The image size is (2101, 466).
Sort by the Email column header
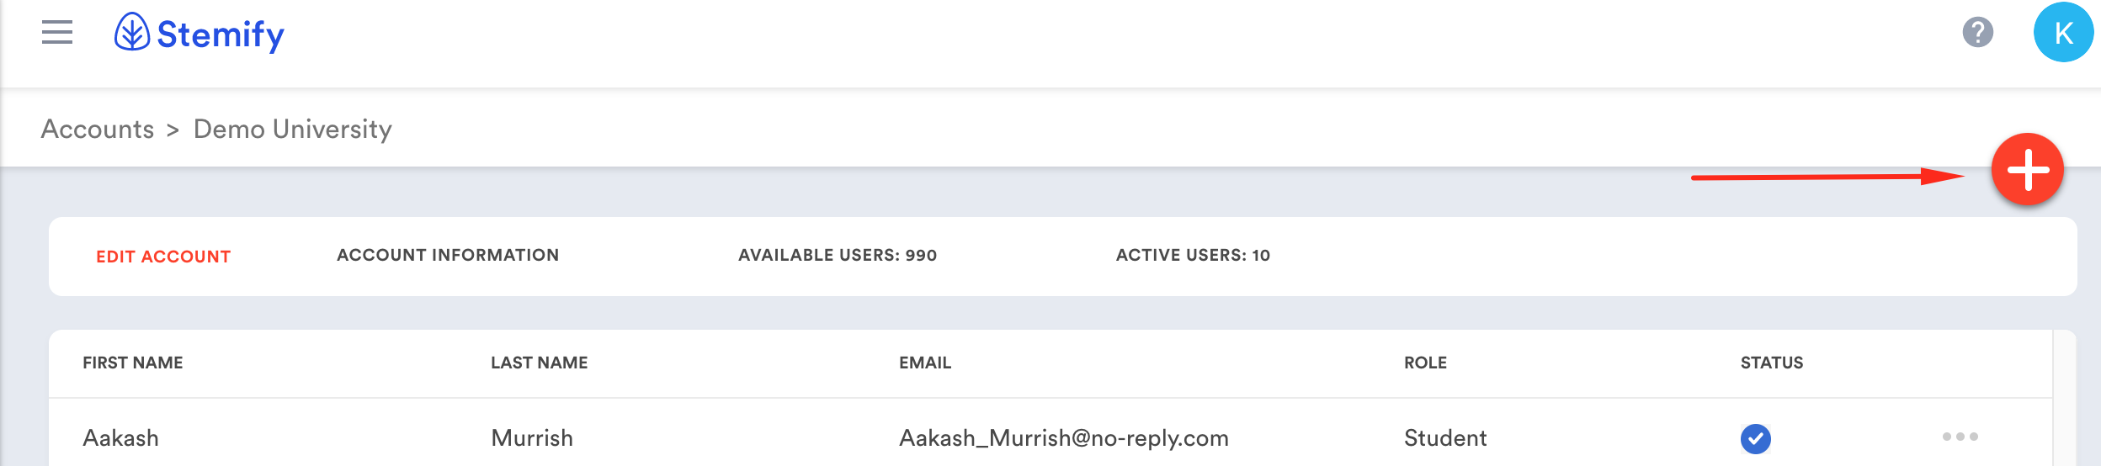(x=925, y=363)
